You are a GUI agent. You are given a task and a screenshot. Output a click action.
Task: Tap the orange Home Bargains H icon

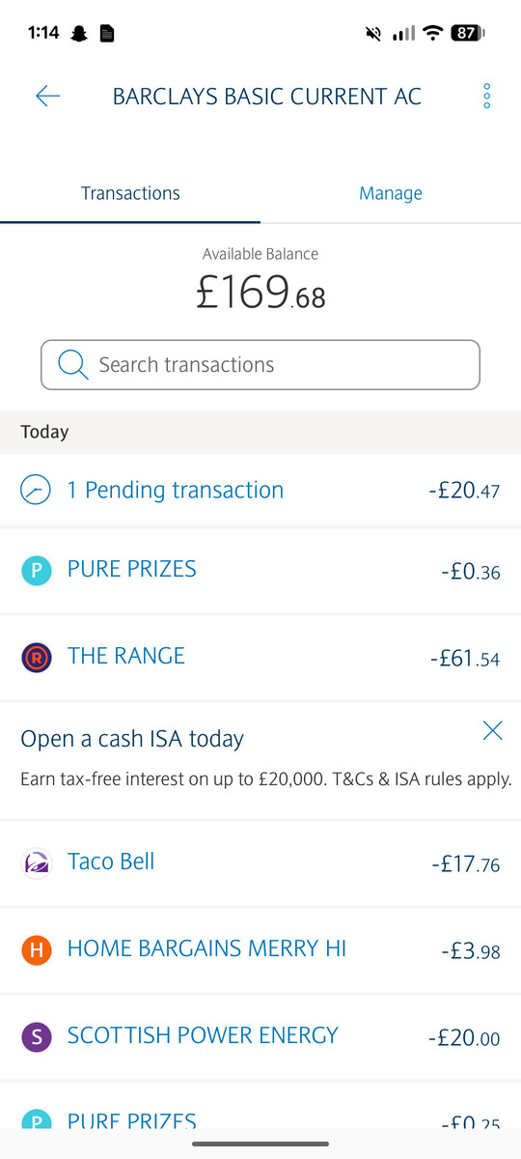36,950
